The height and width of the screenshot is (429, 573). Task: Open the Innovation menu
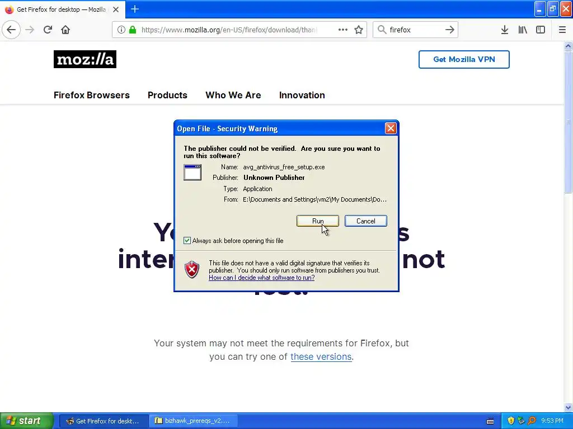point(302,95)
